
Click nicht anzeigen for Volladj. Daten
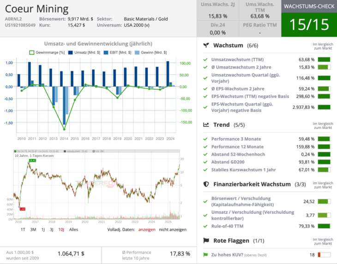(173, 229)
